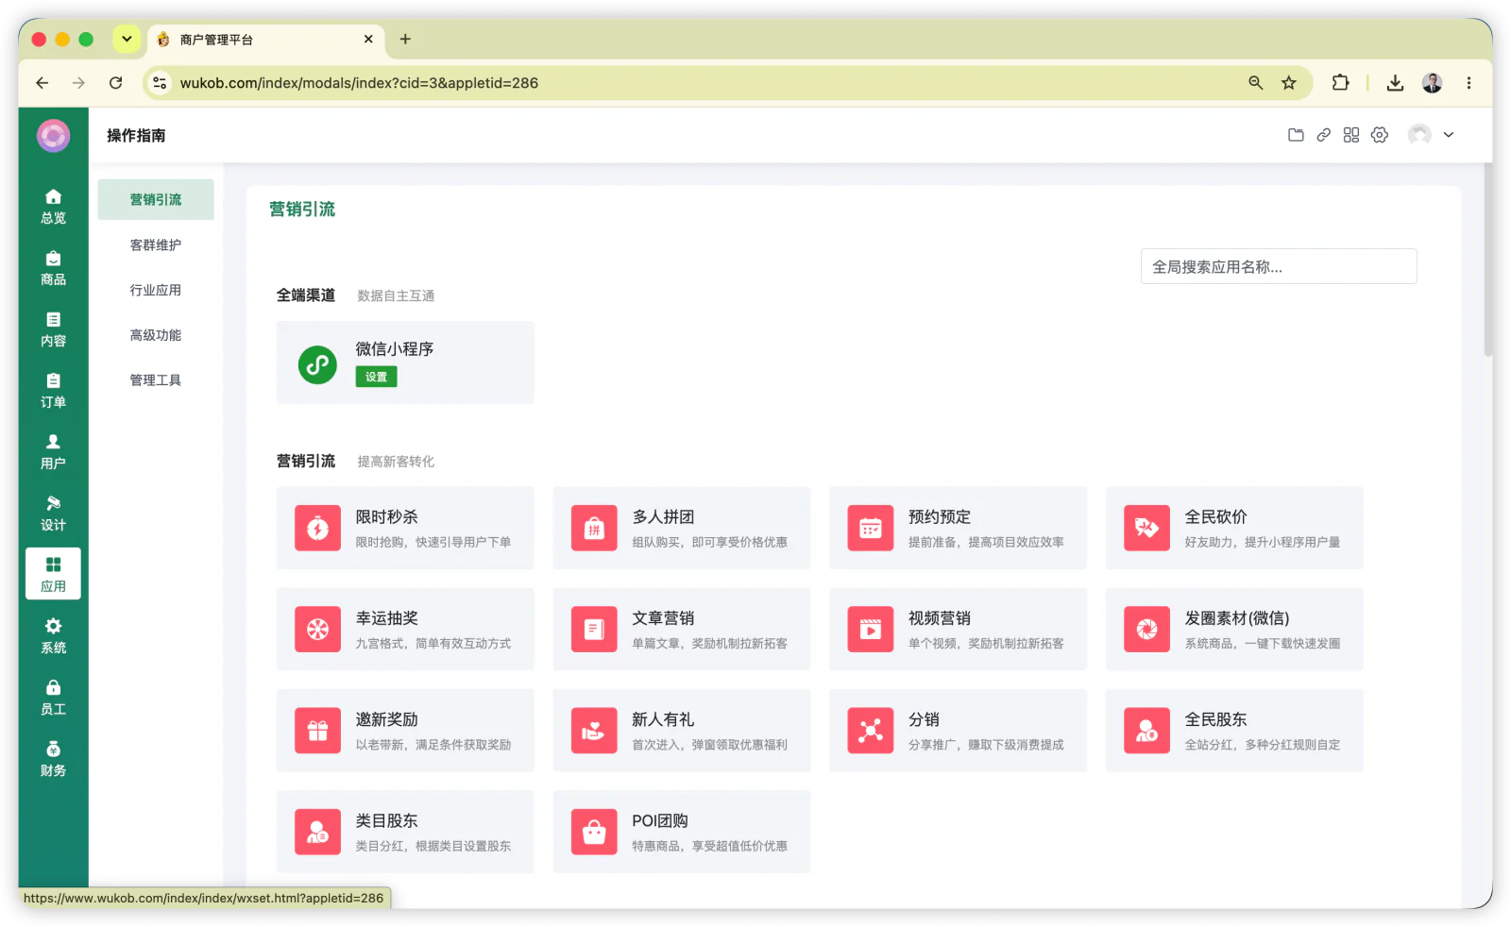Click the 全民股东 shareholder icon
This screenshot has height=927, width=1511.
[x=1146, y=731]
